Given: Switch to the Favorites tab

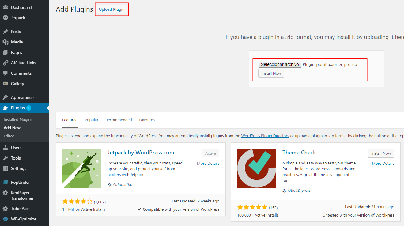Looking at the screenshot, I should [x=147, y=120].
